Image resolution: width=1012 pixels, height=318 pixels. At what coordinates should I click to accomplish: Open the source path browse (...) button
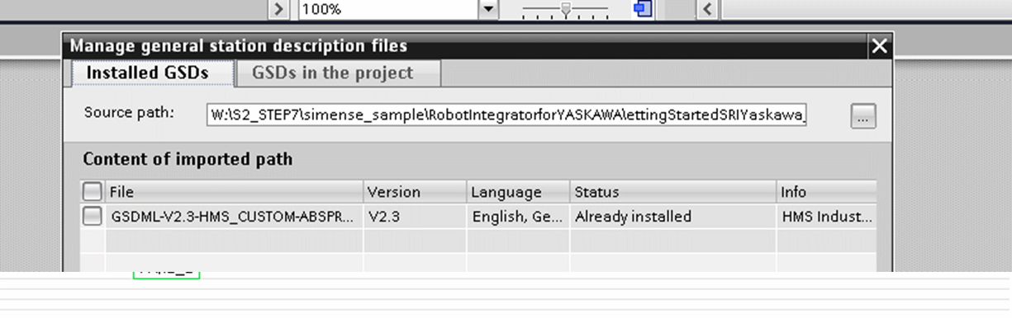pyautogui.click(x=863, y=117)
